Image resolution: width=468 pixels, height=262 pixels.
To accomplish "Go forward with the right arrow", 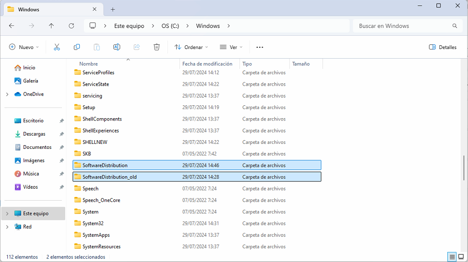I will [31, 26].
